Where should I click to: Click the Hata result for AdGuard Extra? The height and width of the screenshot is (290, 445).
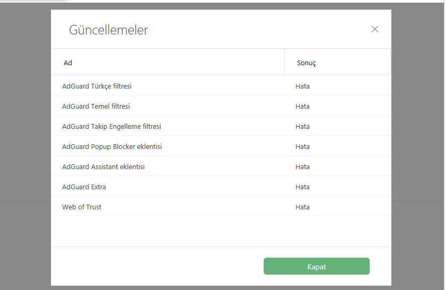303,187
